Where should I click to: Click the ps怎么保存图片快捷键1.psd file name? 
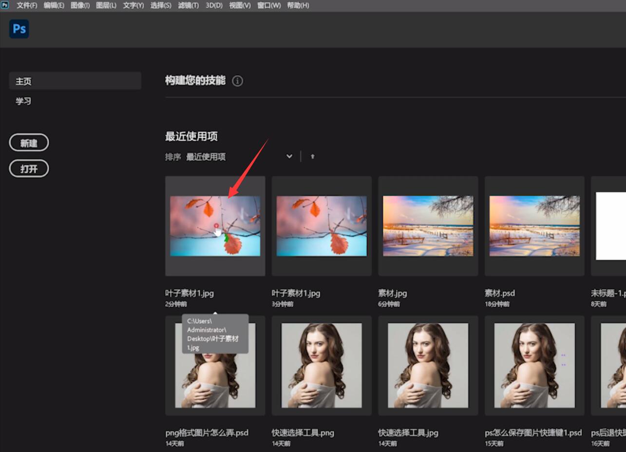pos(533,433)
